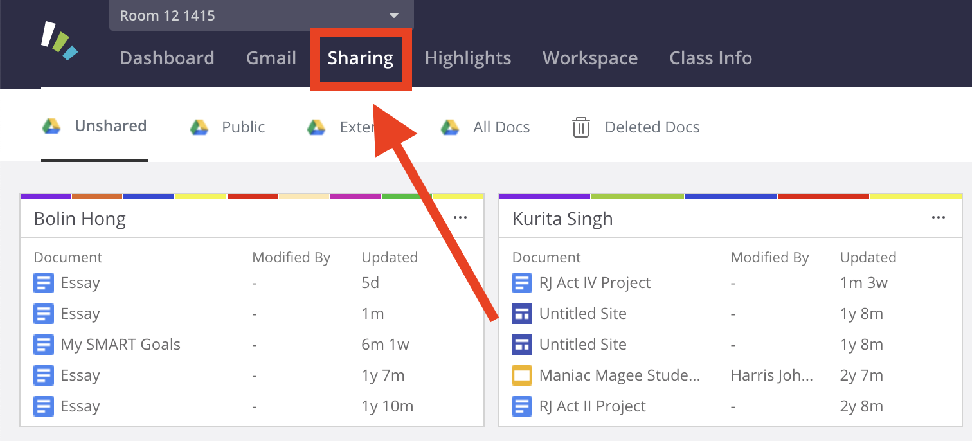Open the RJ Act II Project document

(x=593, y=406)
